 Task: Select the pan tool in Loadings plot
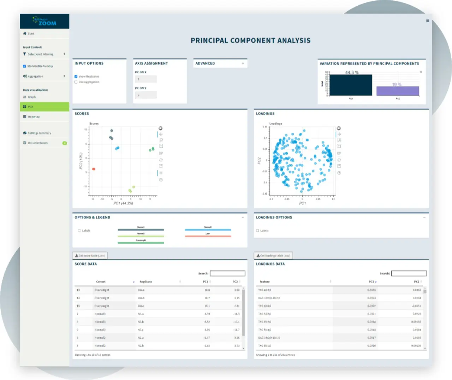(x=339, y=134)
